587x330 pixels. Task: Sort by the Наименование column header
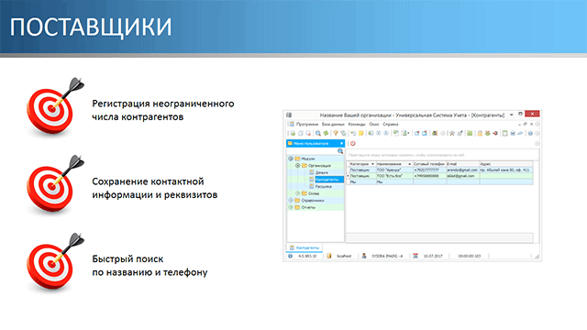(393, 164)
